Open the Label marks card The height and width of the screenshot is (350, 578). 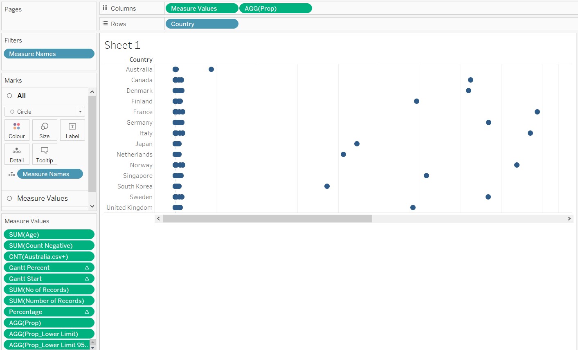click(x=72, y=130)
